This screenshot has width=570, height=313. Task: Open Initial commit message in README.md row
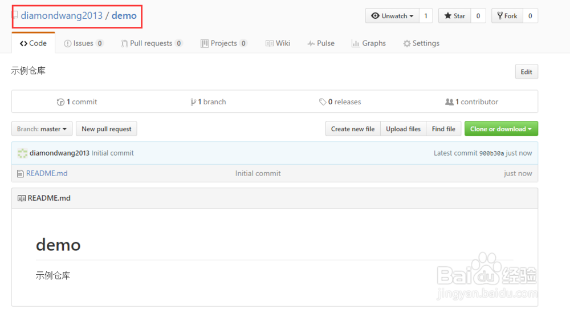click(x=258, y=173)
